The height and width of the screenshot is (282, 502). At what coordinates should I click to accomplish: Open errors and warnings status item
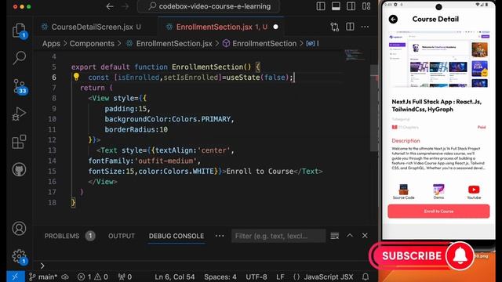(93, 277)
